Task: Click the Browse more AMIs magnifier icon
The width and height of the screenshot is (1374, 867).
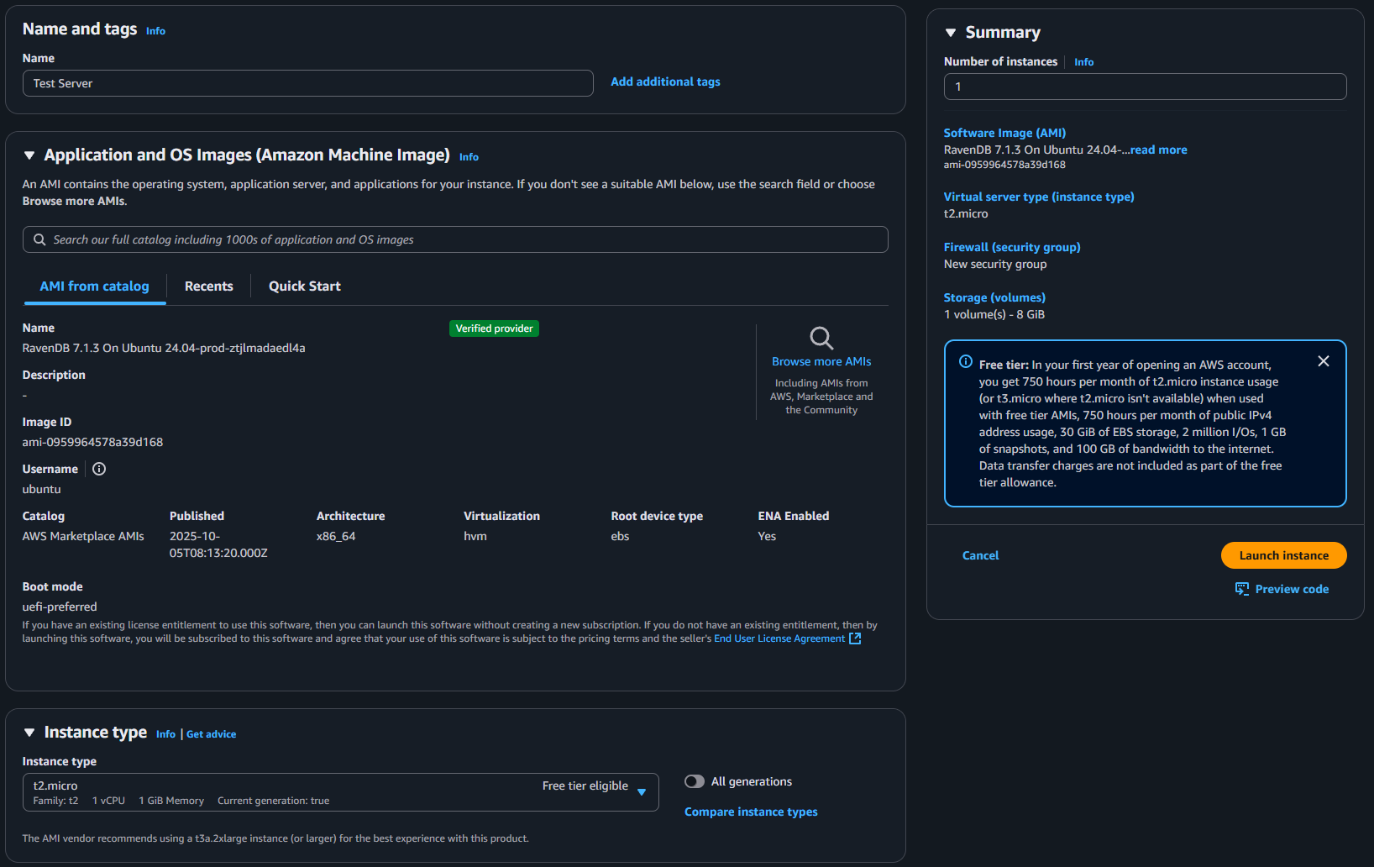Action: pyautogui.click(x=821, y=338)
